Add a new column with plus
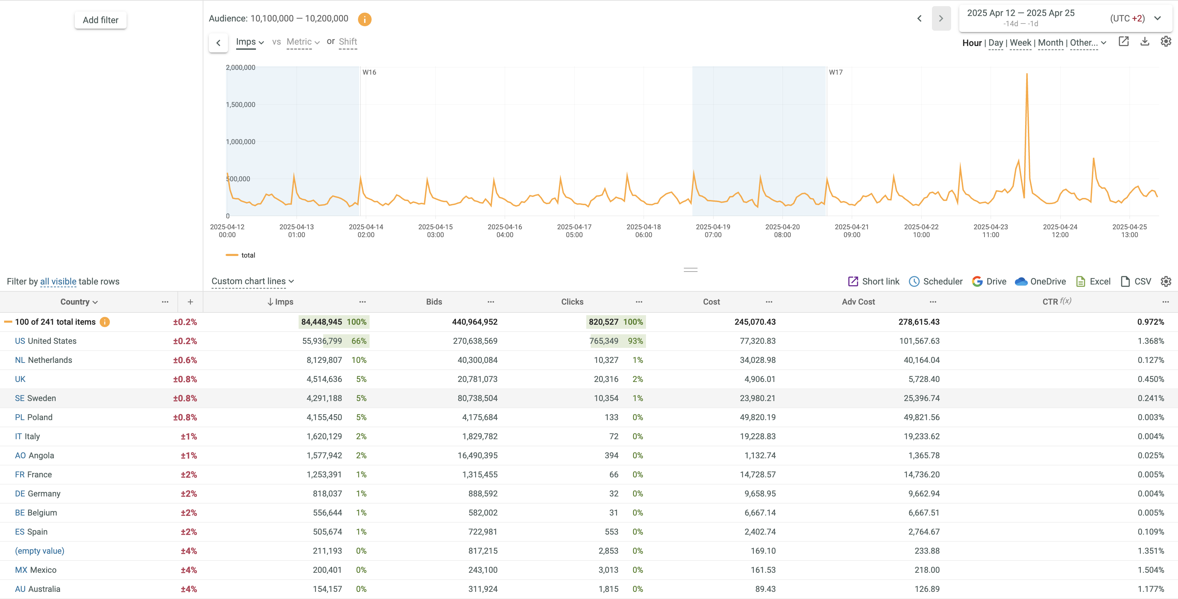Image resolution: width=1178 pixels, height=599 pixels. coord(190,302)
